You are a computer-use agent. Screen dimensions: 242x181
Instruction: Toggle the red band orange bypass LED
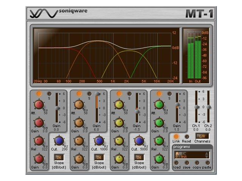pyautogui.click(x=39, y=94)
